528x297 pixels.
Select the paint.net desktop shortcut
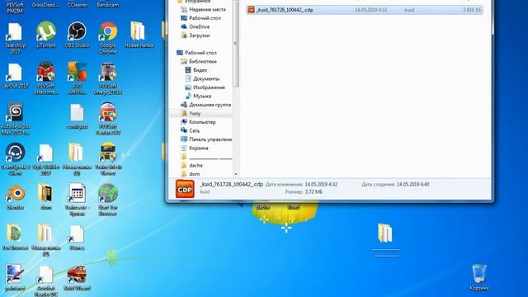tap(15, 278)
